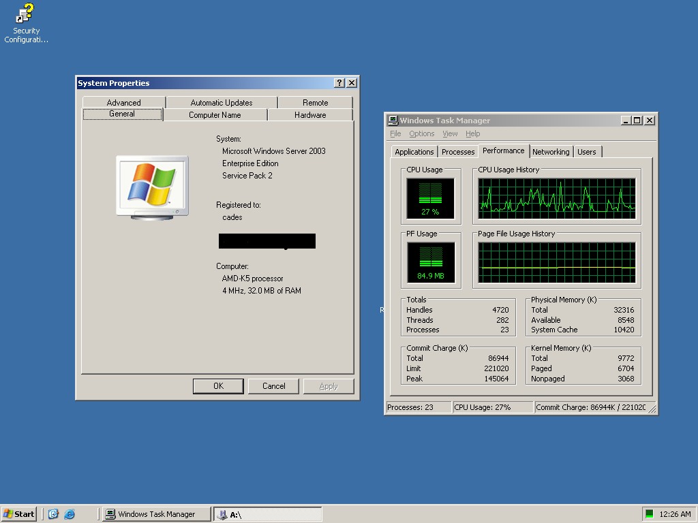Click the 'Enterprise Edition' text
698x523 pixels.
250,163
